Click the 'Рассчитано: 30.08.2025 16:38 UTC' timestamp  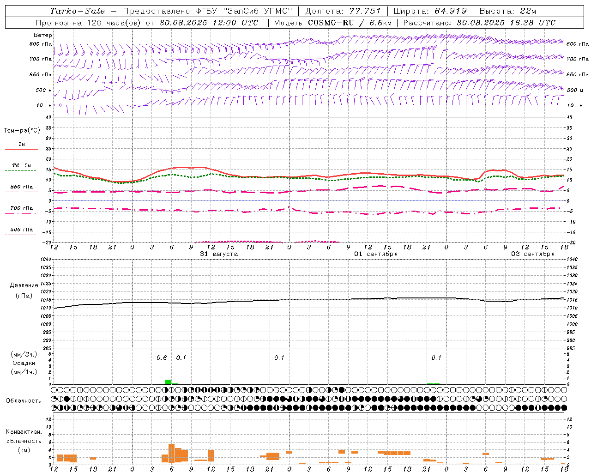point(479,23)
